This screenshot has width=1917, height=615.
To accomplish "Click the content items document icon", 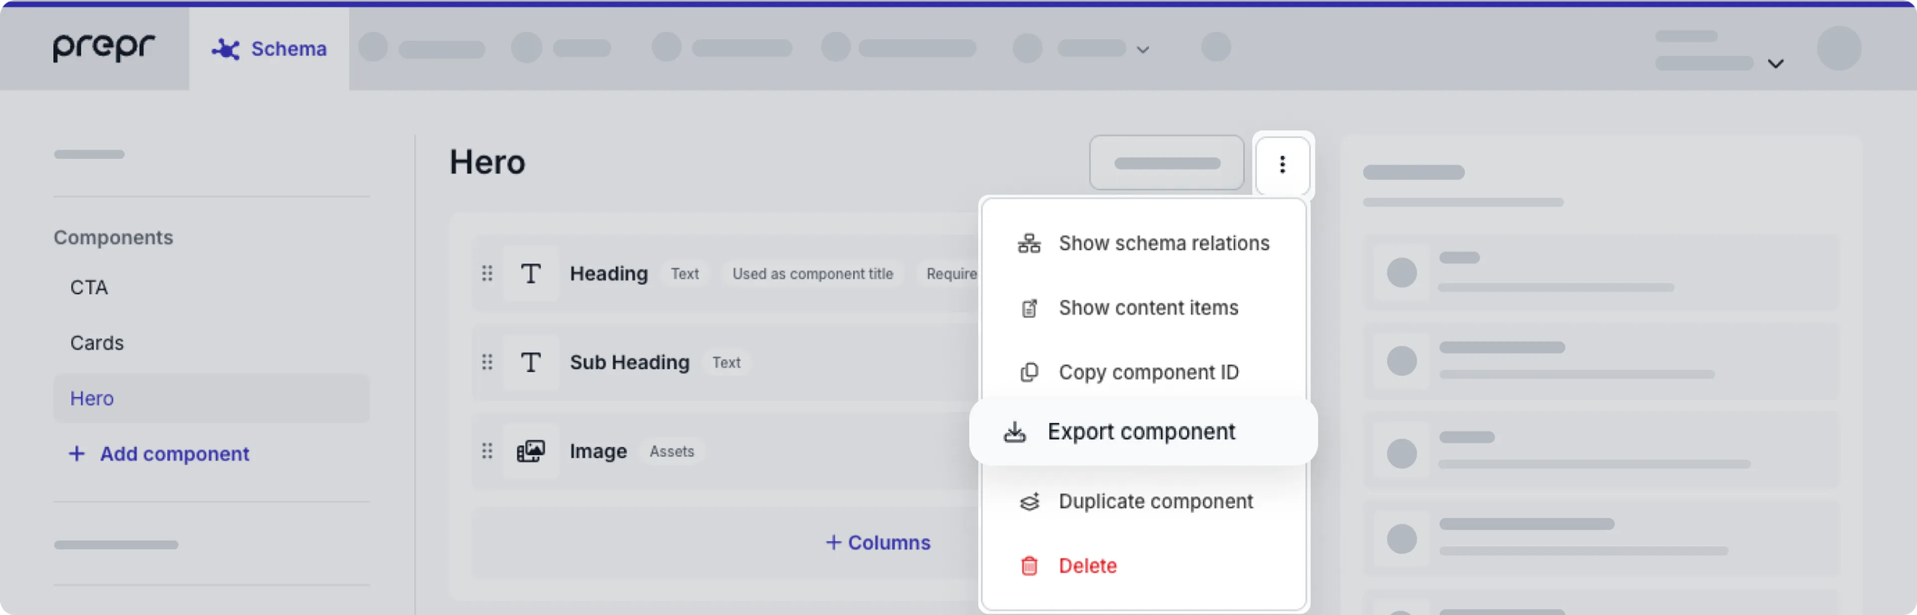I will [x=1028, y=308].
